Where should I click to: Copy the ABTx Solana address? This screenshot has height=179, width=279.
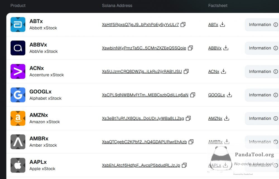[x=183, y=25]
